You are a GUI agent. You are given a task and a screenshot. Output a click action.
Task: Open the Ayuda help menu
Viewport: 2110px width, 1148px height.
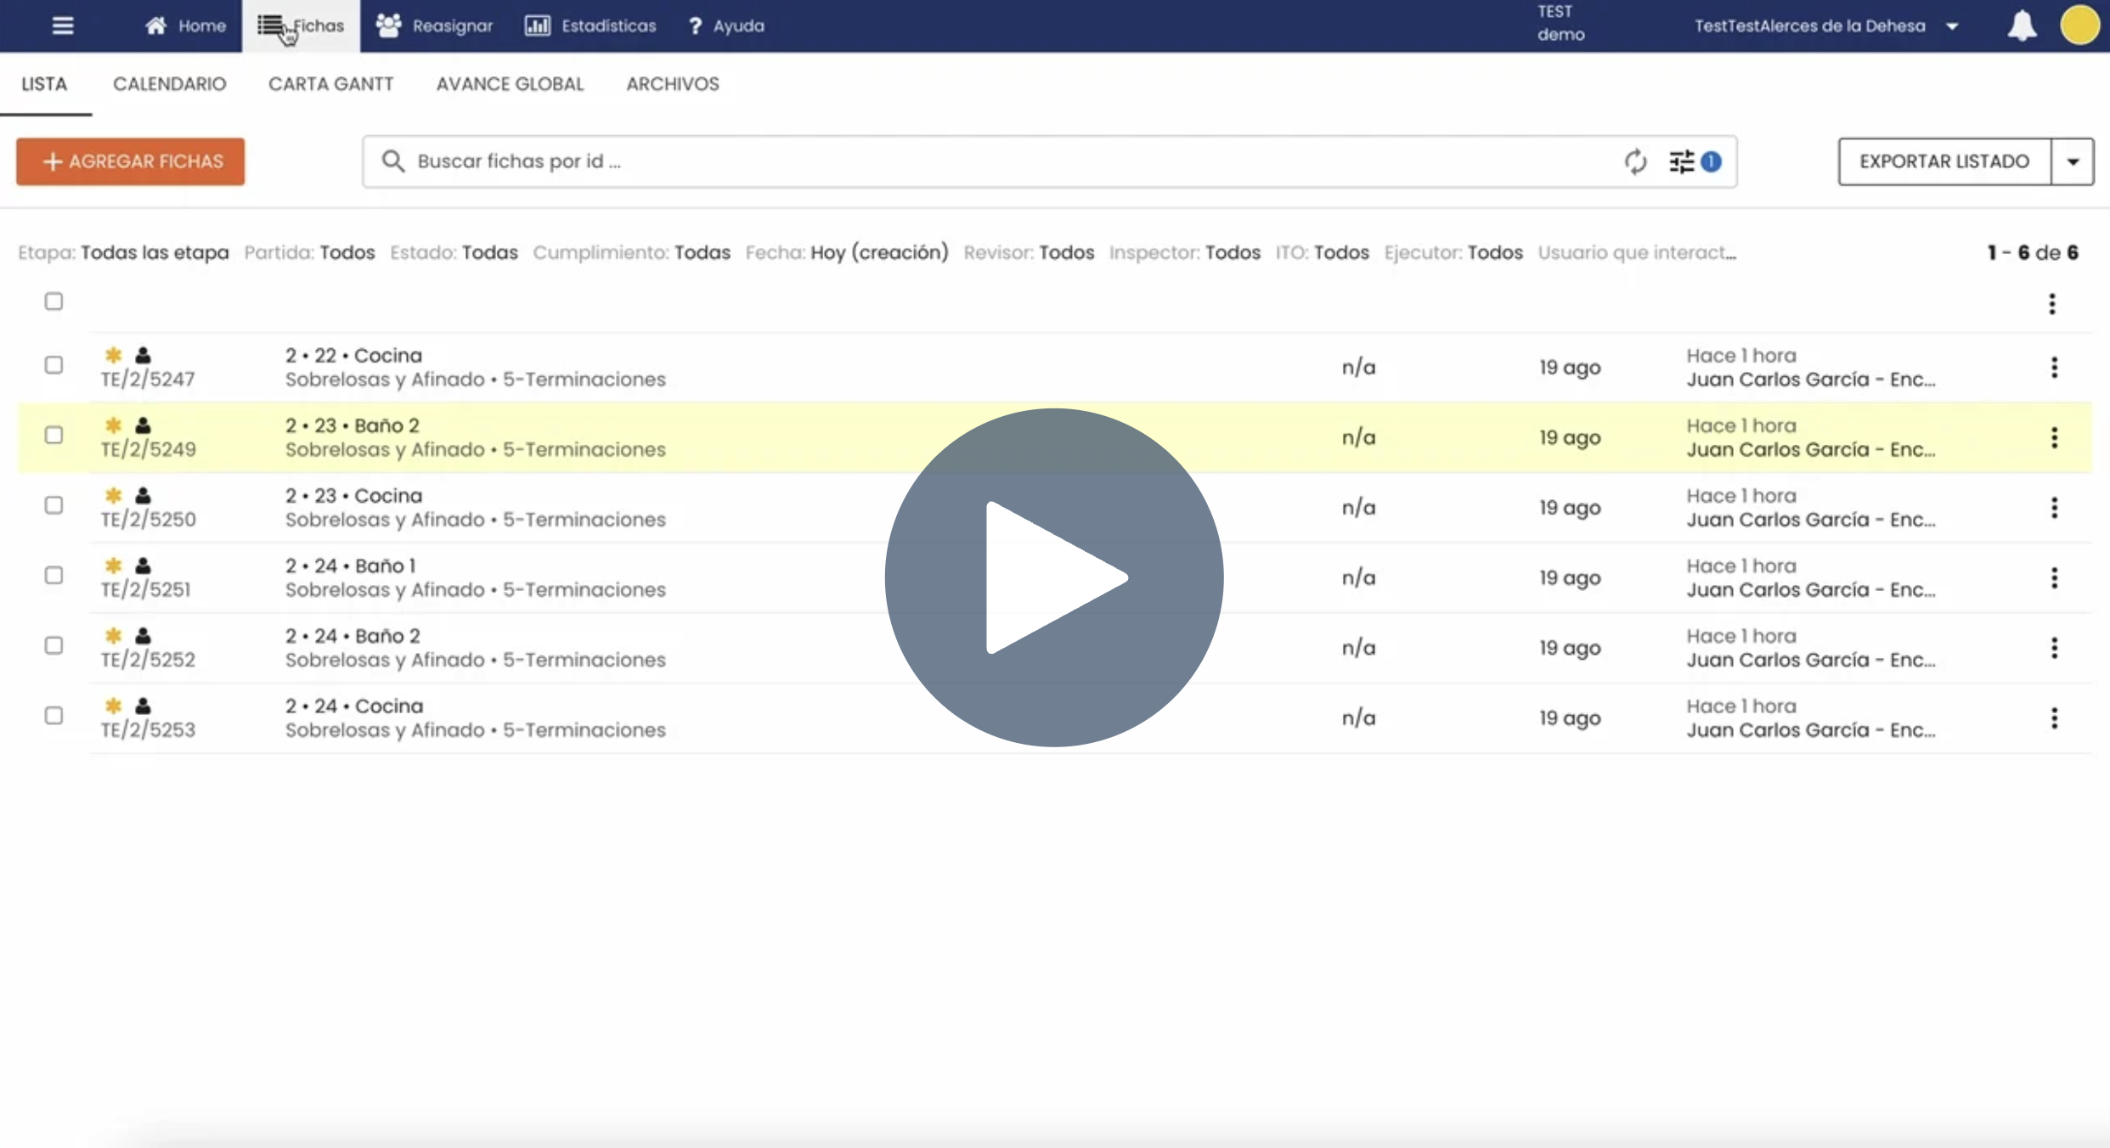726,25
